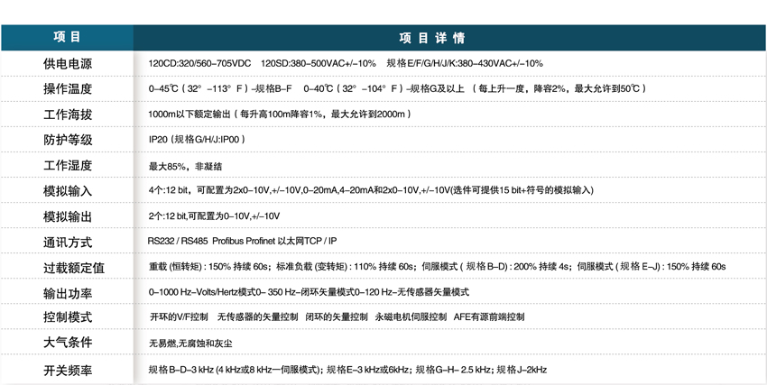Click the IP20 protection rating detail text
The width and height of the screenshot is (767, 385).
pyautogui.click(x=197, y=141)
